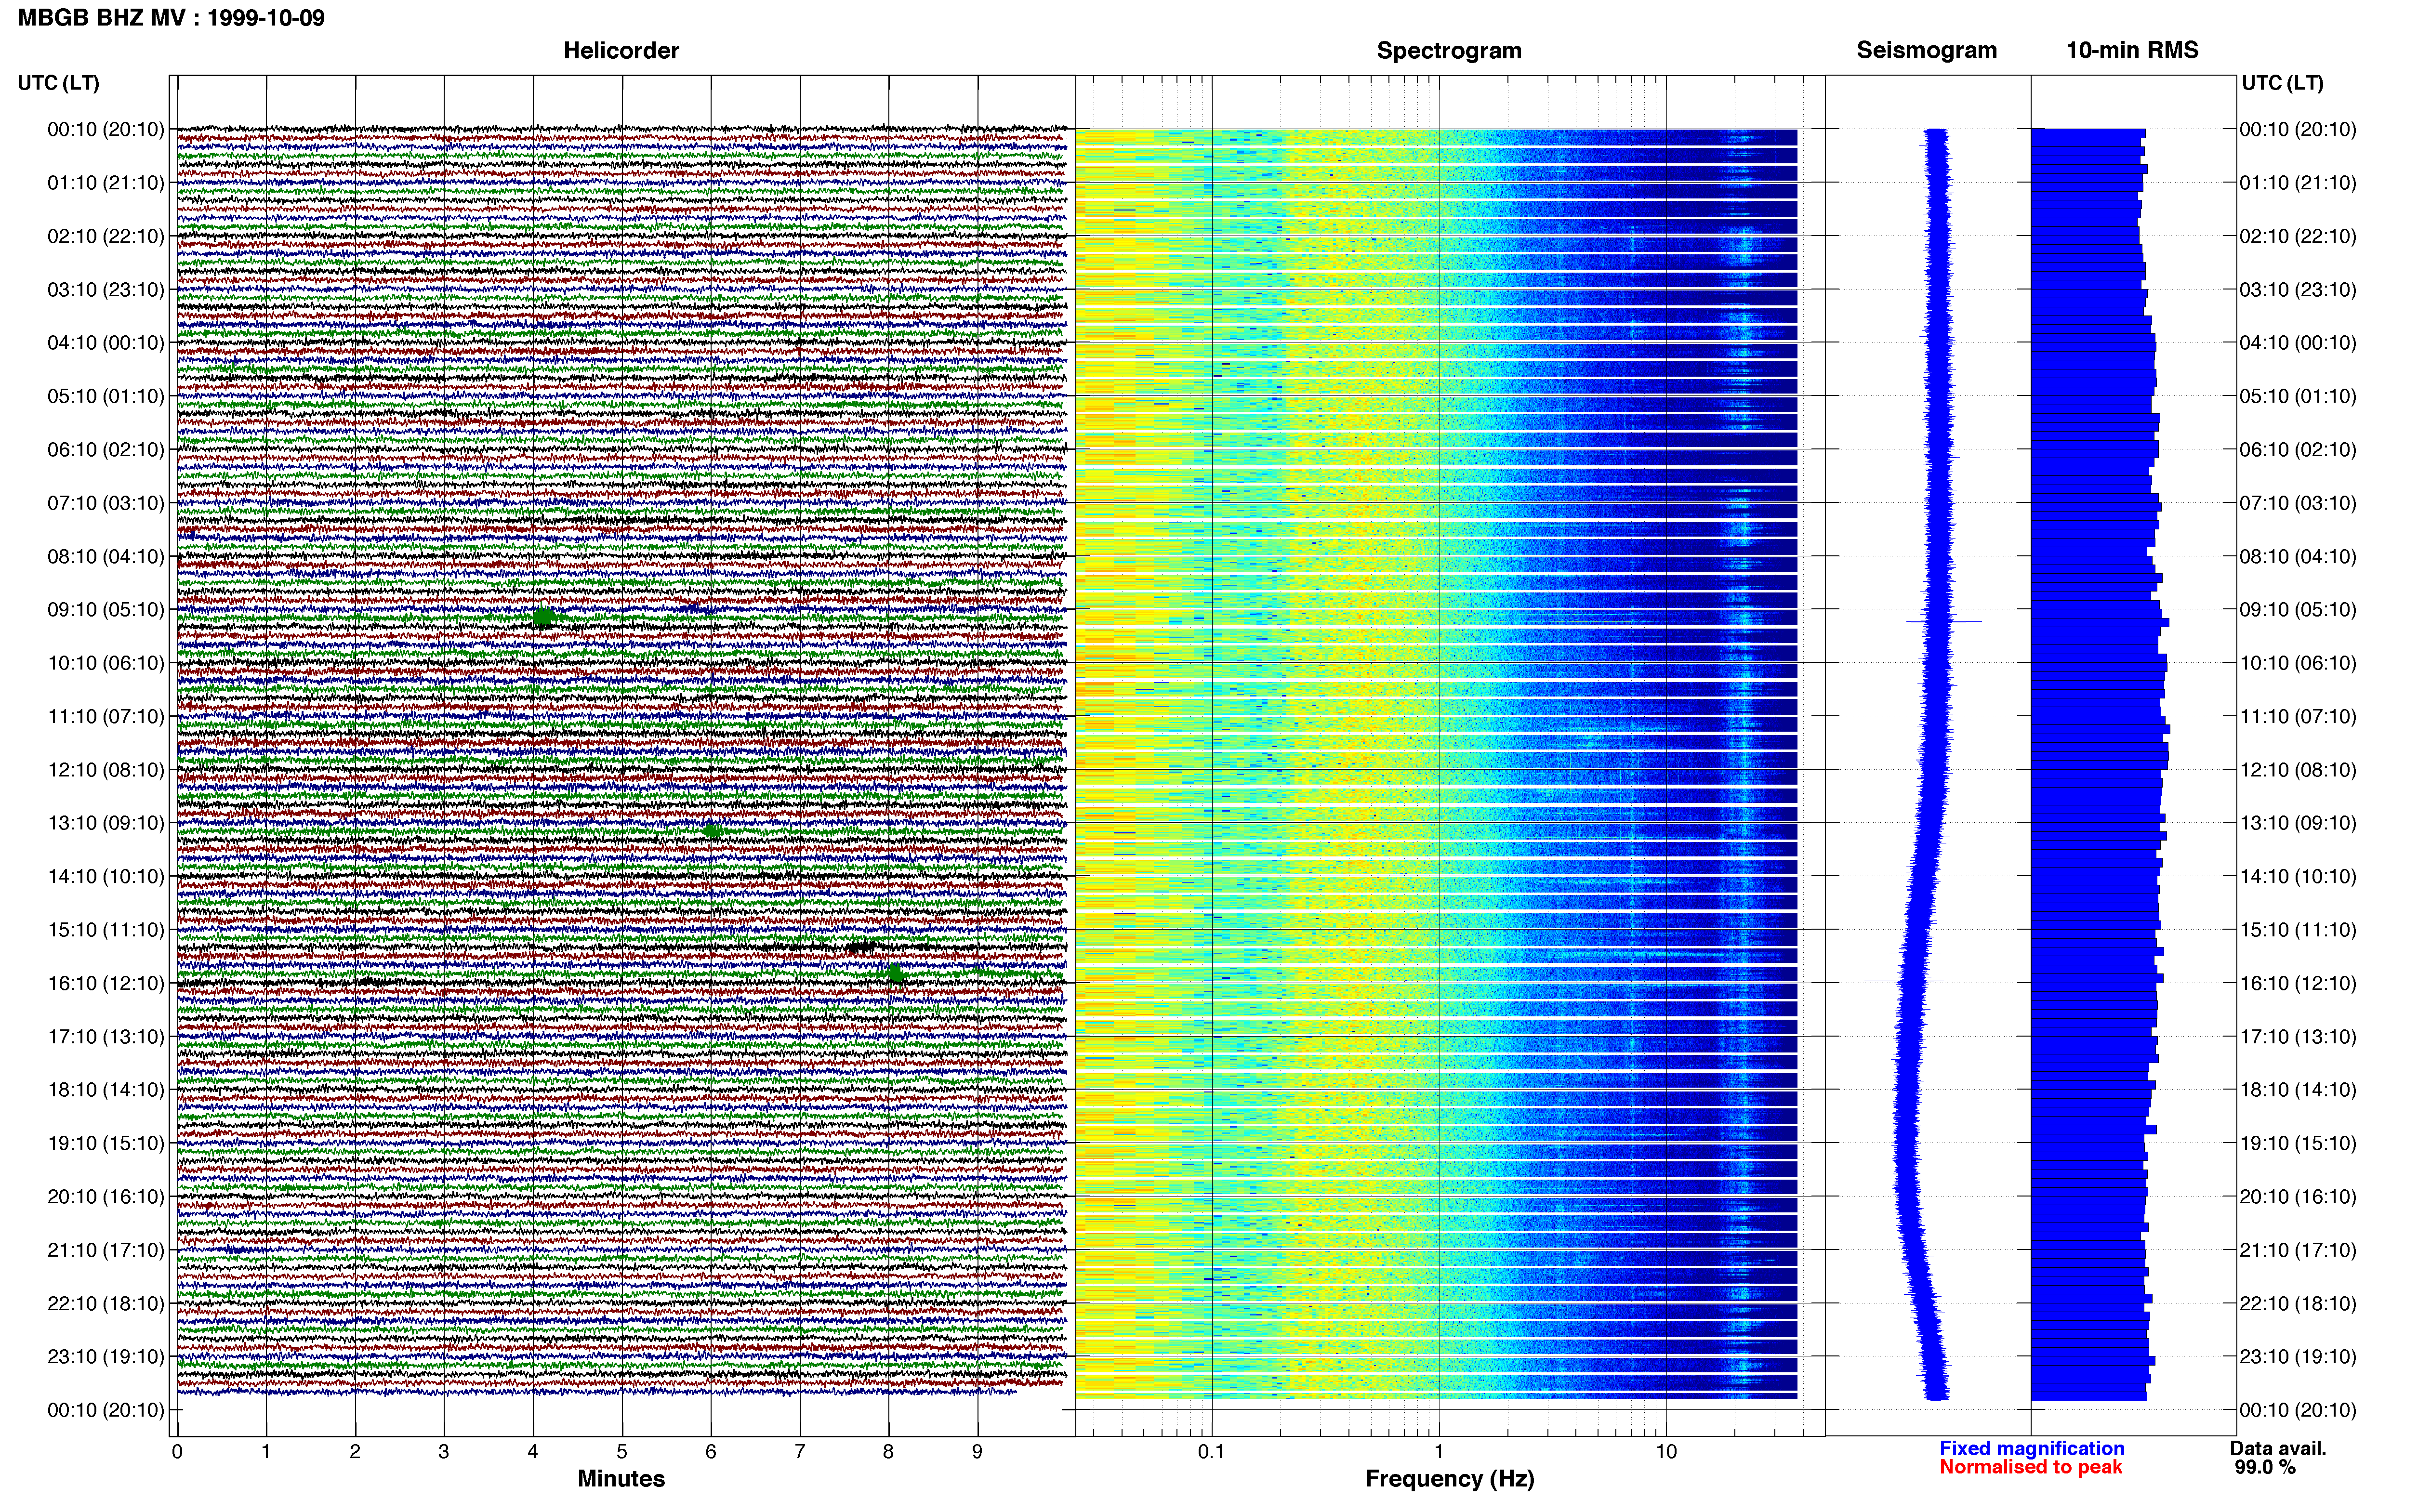Click left axis label "04:10 (00:10)"
Image resolution: width=2418 pixels, height=1512 pixels.
[x=106, y=342]
